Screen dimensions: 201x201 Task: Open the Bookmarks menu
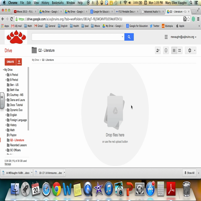click(57, 3)
